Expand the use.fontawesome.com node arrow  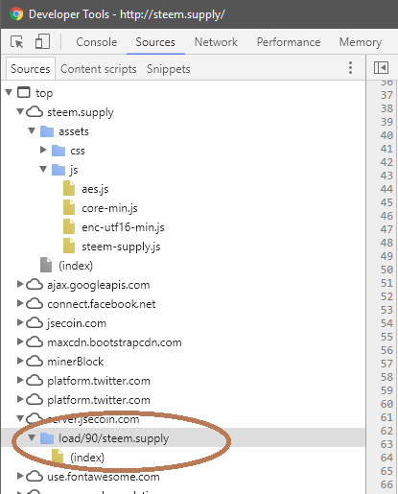(20, 476)
